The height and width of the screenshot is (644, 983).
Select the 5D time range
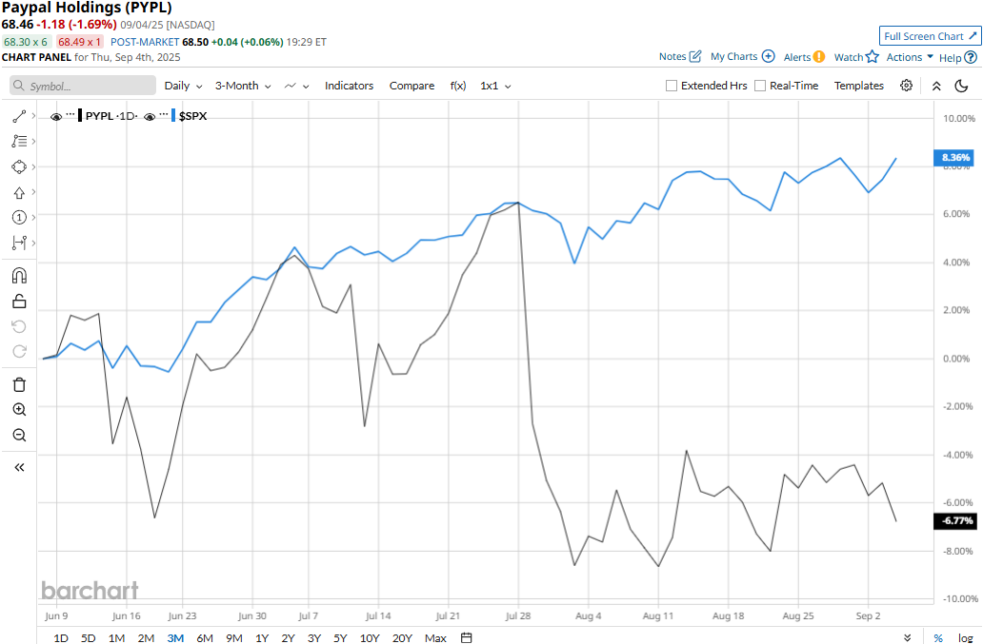point(89,637)
